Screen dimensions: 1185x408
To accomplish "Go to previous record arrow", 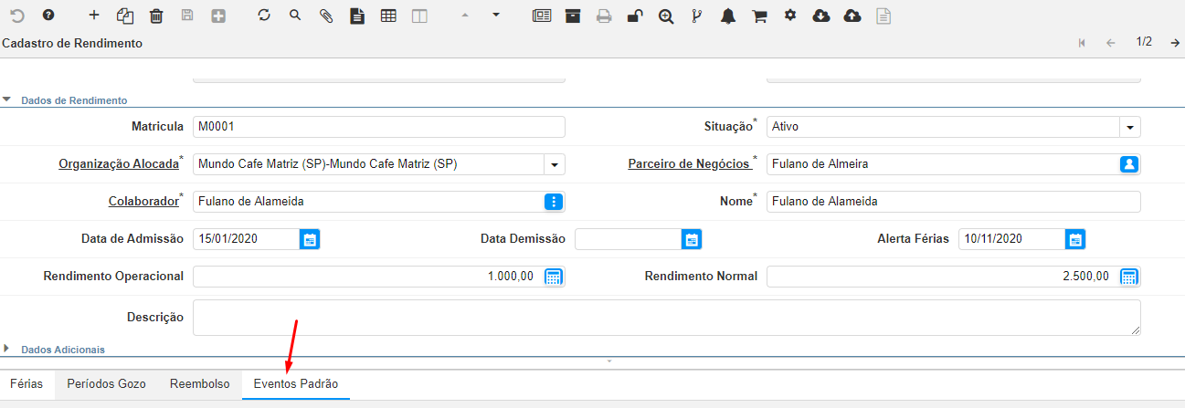I will 1111,43.
